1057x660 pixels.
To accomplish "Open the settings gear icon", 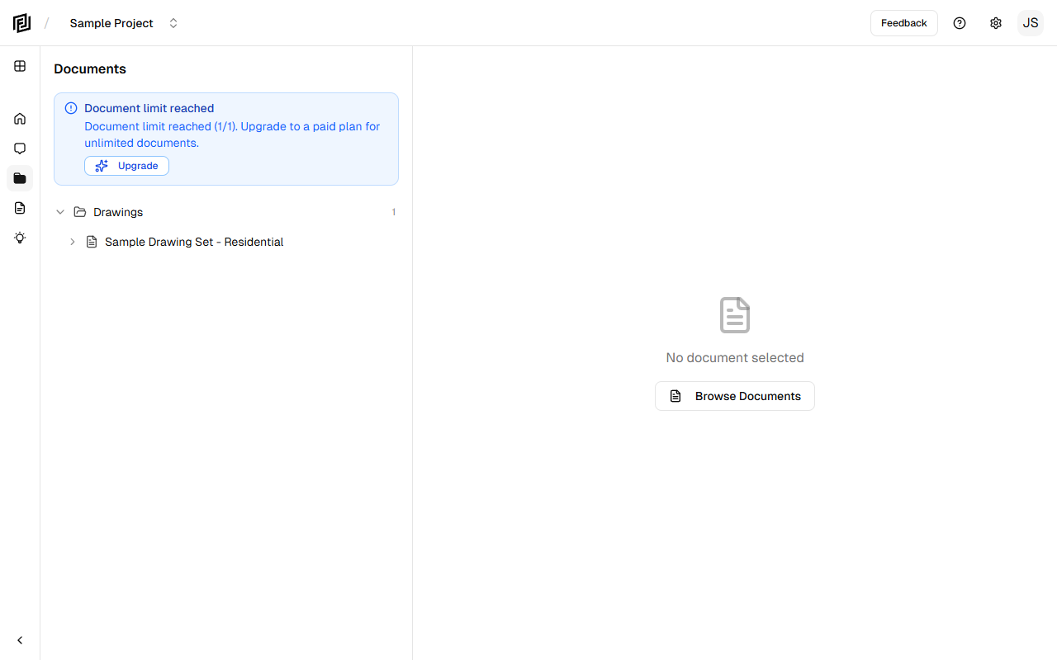I will click(x=996, y=23).
